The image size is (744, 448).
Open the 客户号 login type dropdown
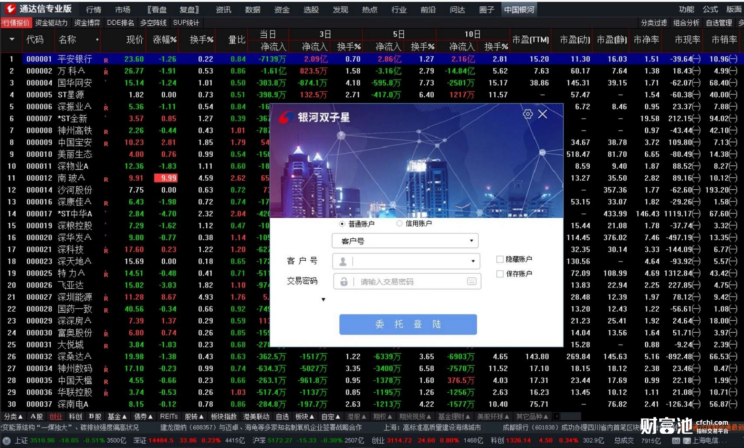pyautogui.click(x=405, y=241)
